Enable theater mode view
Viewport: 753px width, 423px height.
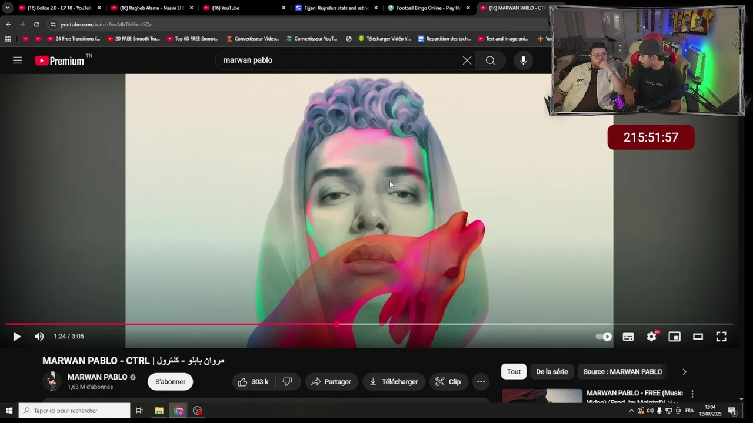(x=698, y=337)
